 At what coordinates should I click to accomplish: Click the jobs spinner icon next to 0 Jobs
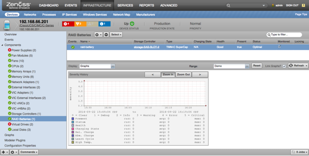point(293,152)
